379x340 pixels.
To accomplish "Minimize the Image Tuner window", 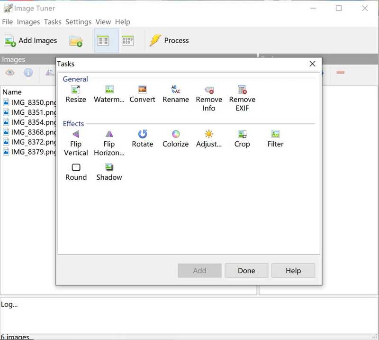I will click(x=313, y=9).
